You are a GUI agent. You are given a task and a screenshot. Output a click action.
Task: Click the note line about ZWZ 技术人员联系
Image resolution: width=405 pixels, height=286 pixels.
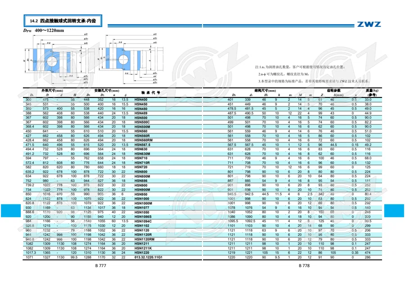pyautogui.click(x=314, y=81)
